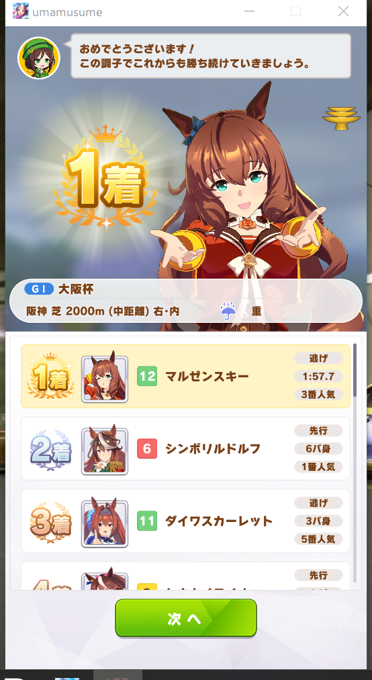Viewport: 372px width, 680px height.
Task: Click the red number 6 gate badge
Action: 147,449
